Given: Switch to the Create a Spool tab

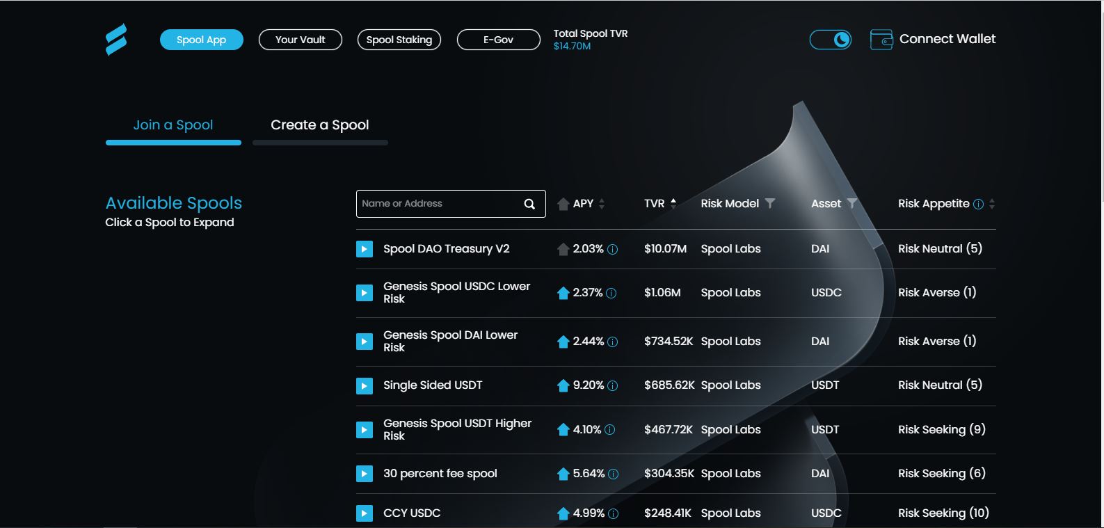Looking at the screenshot, I should click(x=320, y=125).
